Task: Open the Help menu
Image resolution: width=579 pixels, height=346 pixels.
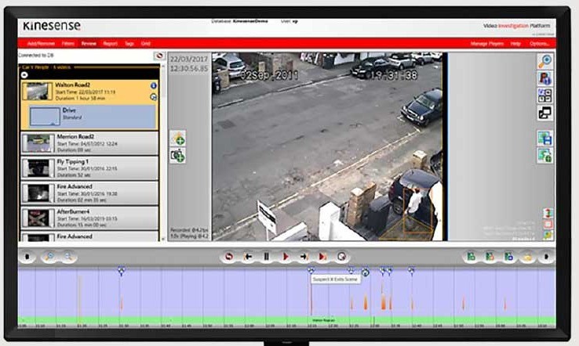Action: click(515, 44)
